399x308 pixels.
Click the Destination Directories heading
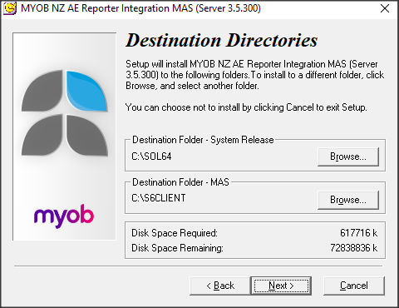[221, 41]
